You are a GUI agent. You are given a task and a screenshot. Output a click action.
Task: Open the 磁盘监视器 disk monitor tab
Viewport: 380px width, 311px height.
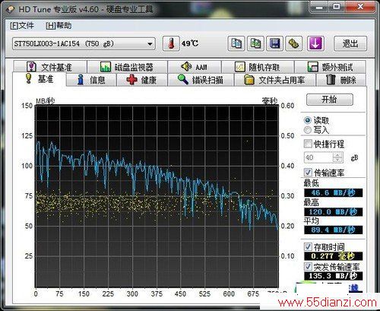pyautogui.click(x=127, y=67)
